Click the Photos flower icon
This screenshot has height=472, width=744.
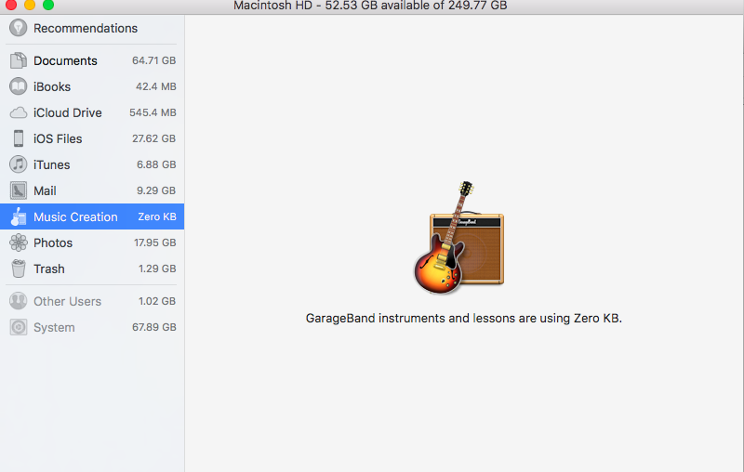[x=18, y=243]
